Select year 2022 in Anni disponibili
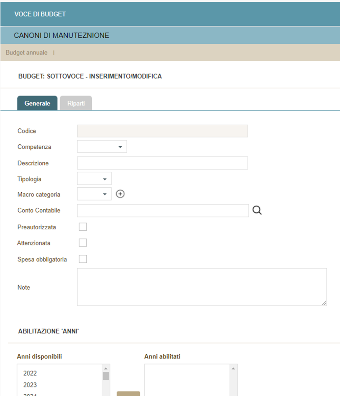The height and width of the screenshot is (396, 340). (x=30, y=373)
